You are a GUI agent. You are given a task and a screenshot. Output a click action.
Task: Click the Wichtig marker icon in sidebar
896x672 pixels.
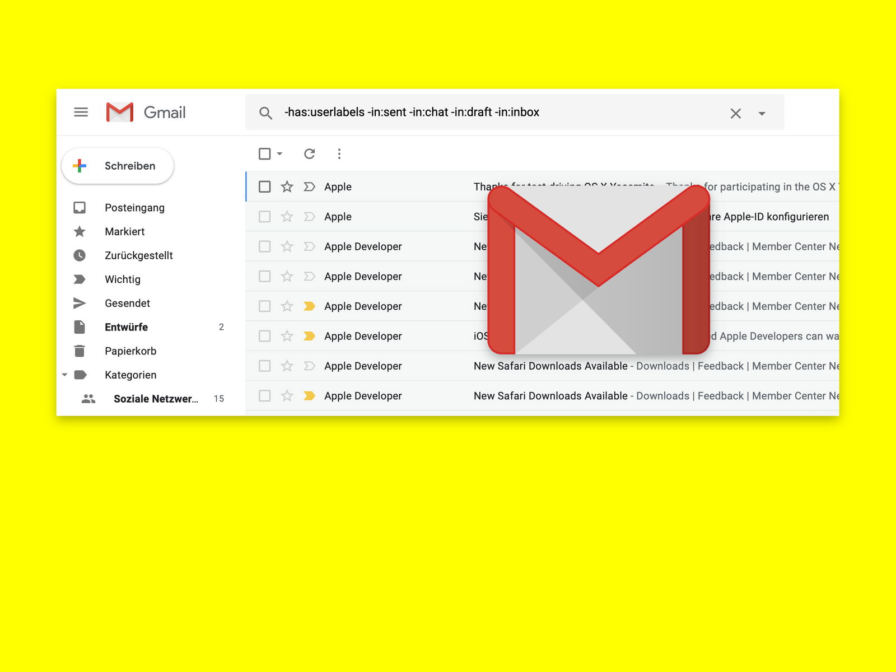[80, 279]
